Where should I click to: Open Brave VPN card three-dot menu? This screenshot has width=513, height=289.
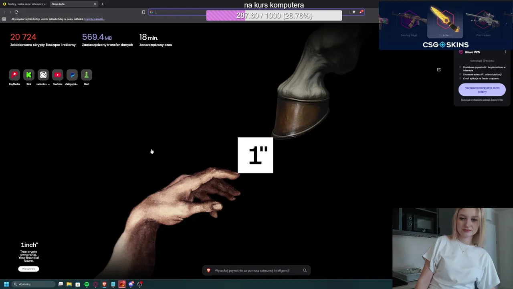(x=505, y=52)
